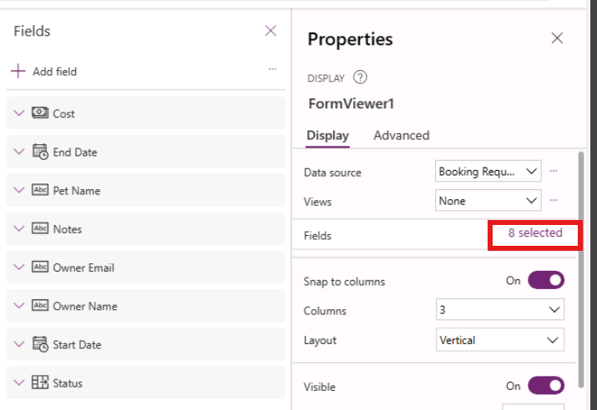This screenshot has width=597, height=410.
Task: Open the Views dropdown
Action: click(488, 201)
